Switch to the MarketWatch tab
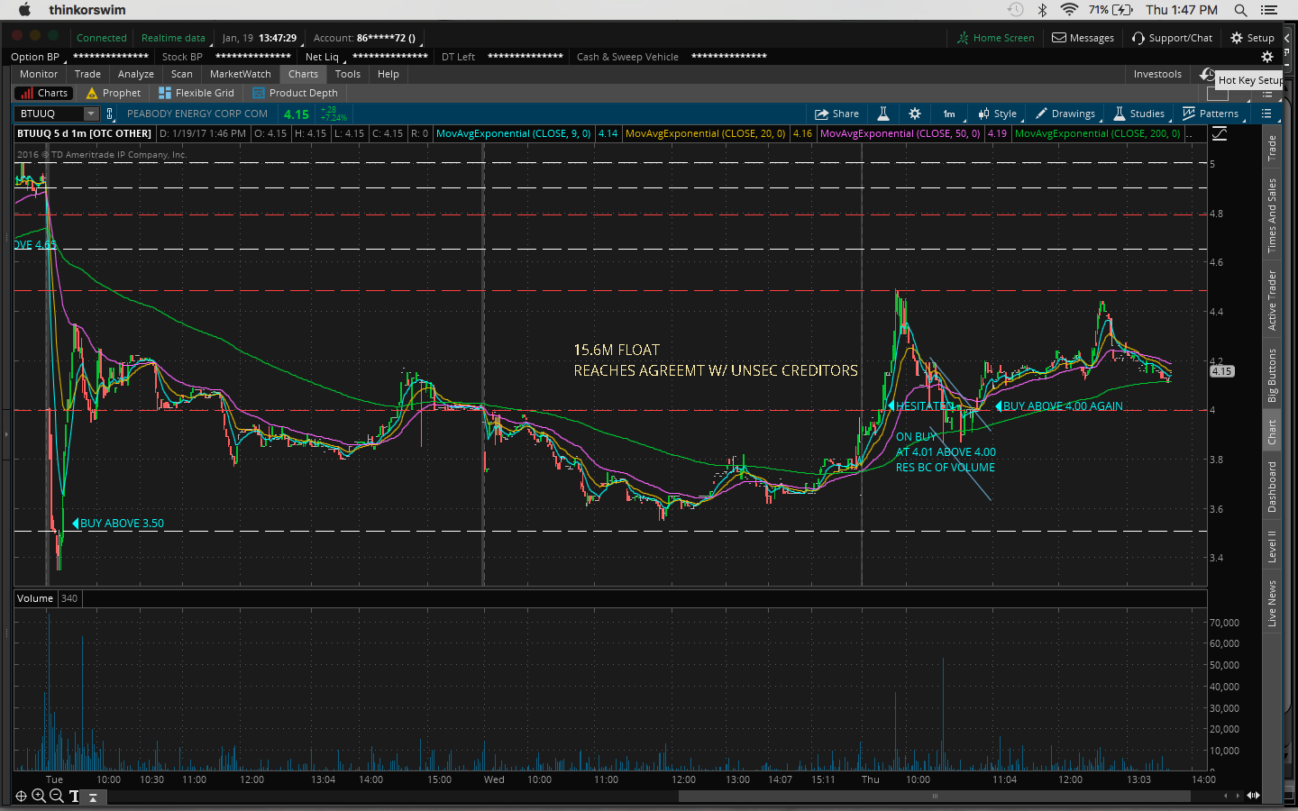Image resolution: width=1298 pixels, height=811 pixels. [240, 74]
